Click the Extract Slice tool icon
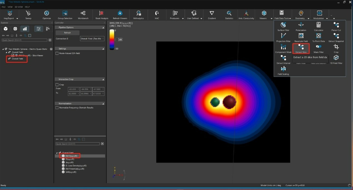The width and height of the screenshot is (353, 190). 301,47
